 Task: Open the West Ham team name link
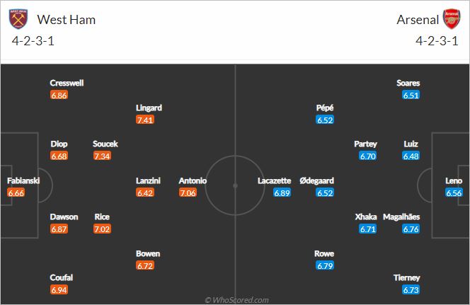click(67, 20)
